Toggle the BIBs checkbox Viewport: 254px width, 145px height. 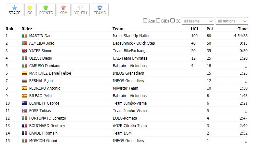pos(158,21)
